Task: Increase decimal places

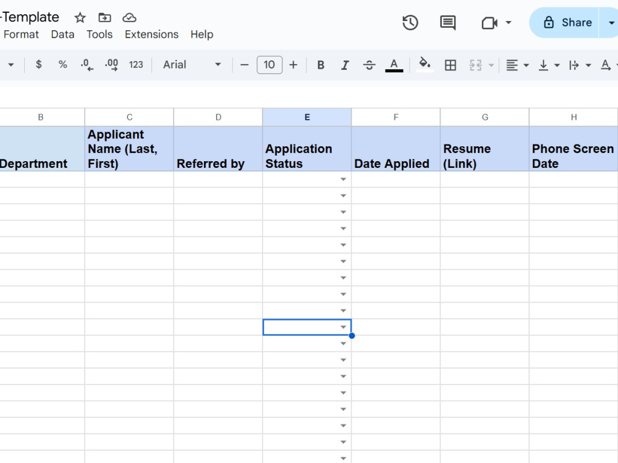Action: tap(111, 65)
